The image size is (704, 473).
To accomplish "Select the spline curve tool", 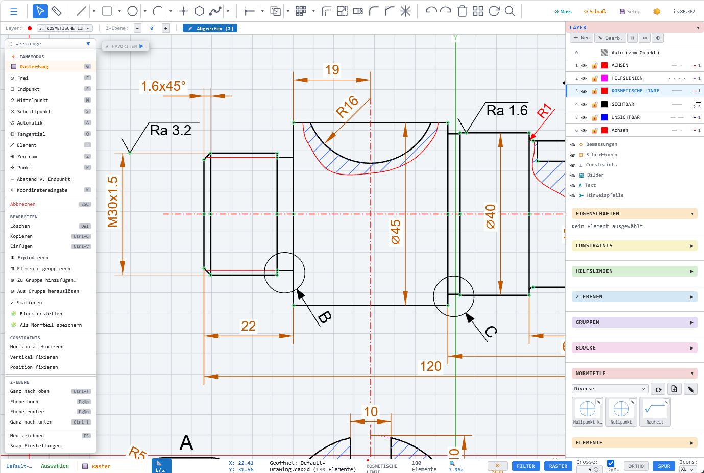I will coord(215,11).
